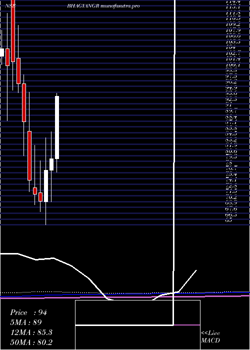Click the 'NSE' exchange label

(x=10, y=6)
